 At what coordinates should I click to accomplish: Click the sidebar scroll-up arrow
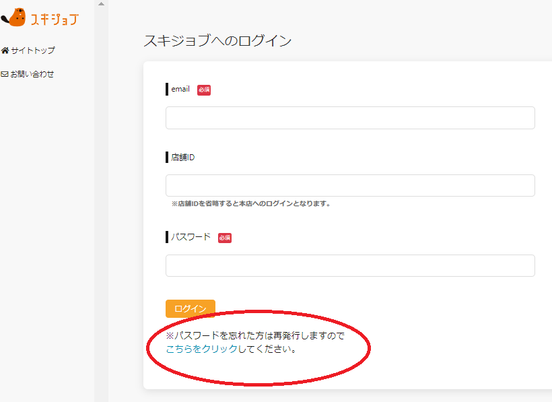101,4
